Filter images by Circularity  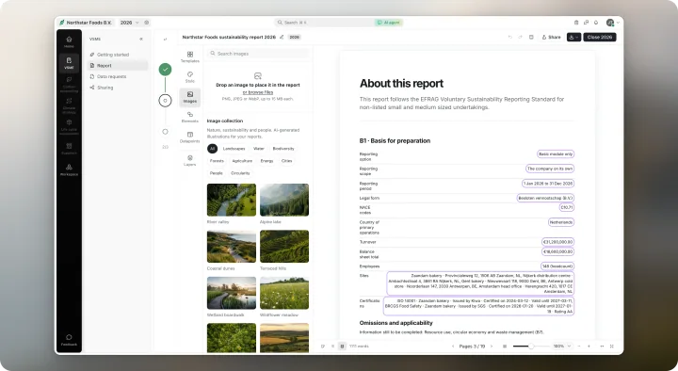click(240, 173)
